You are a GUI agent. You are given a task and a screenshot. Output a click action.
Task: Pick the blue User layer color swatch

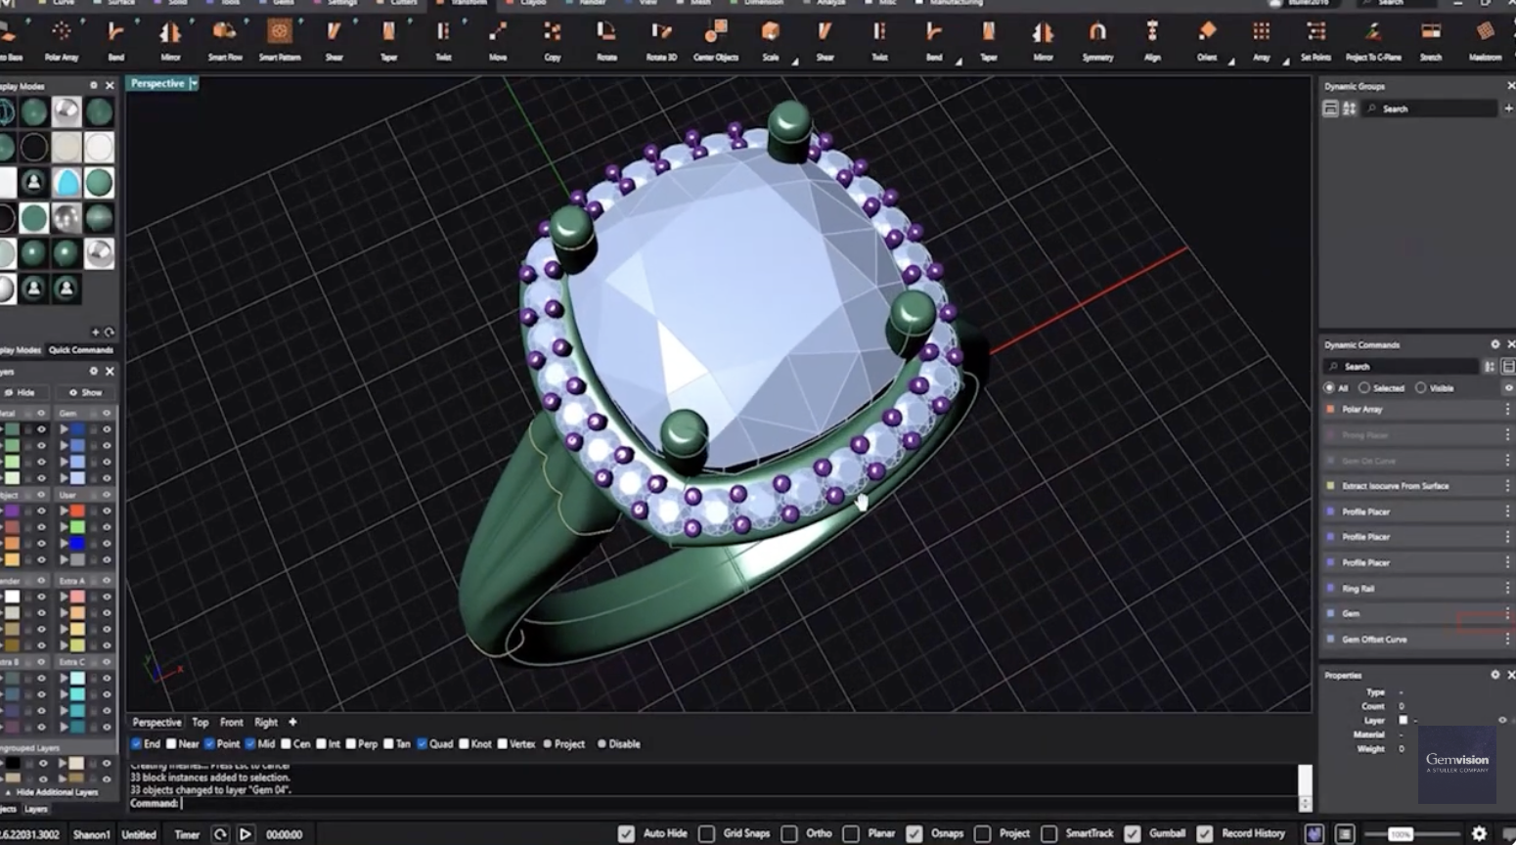tap(77, 544)
